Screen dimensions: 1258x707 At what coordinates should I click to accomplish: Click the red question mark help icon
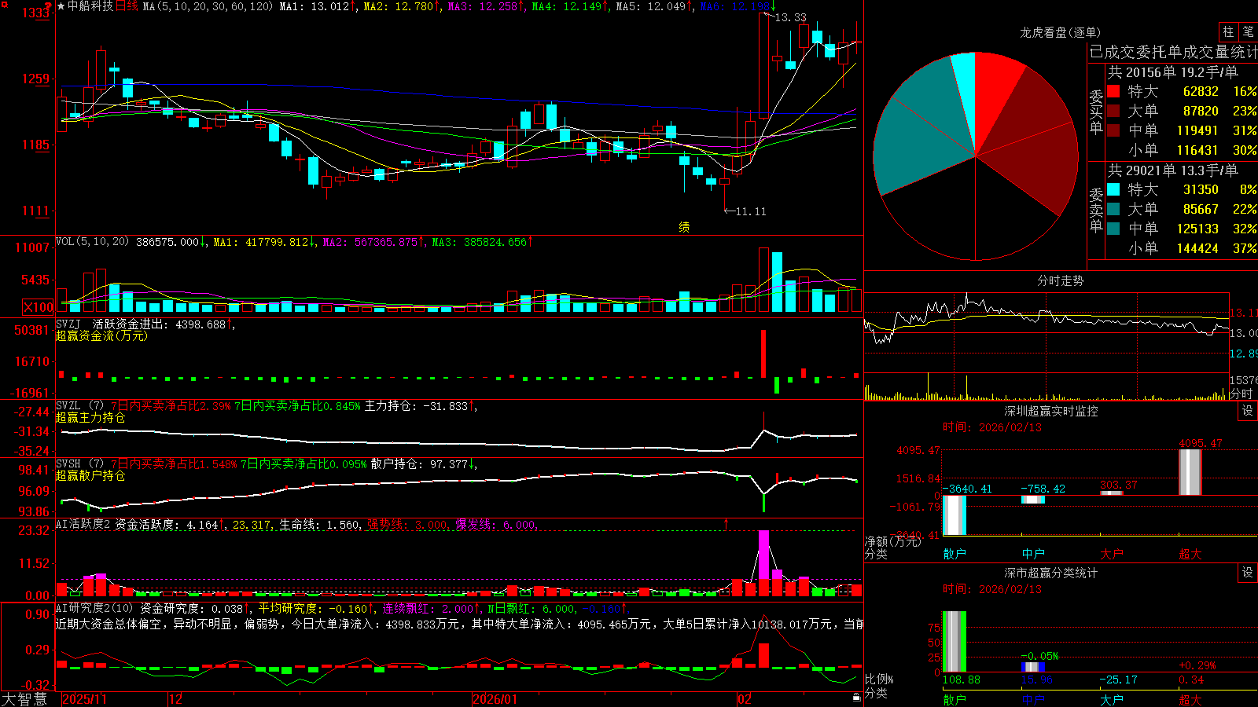(x=50, y=6)
